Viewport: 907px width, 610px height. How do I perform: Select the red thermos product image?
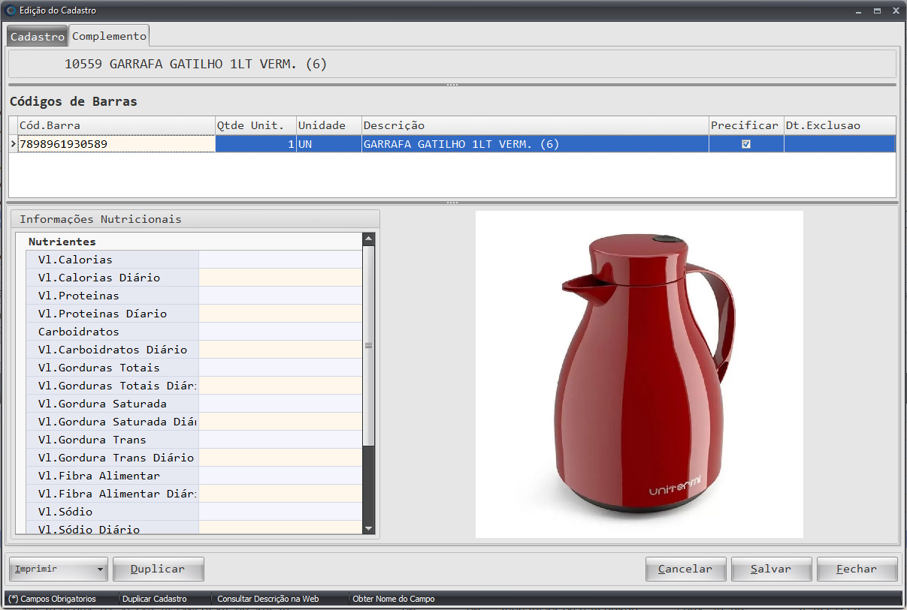click(x=639, y=374)
